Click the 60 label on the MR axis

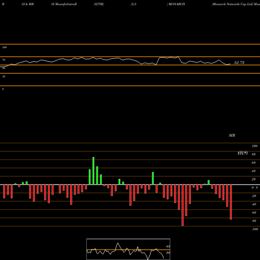click(x=254, y=163)
